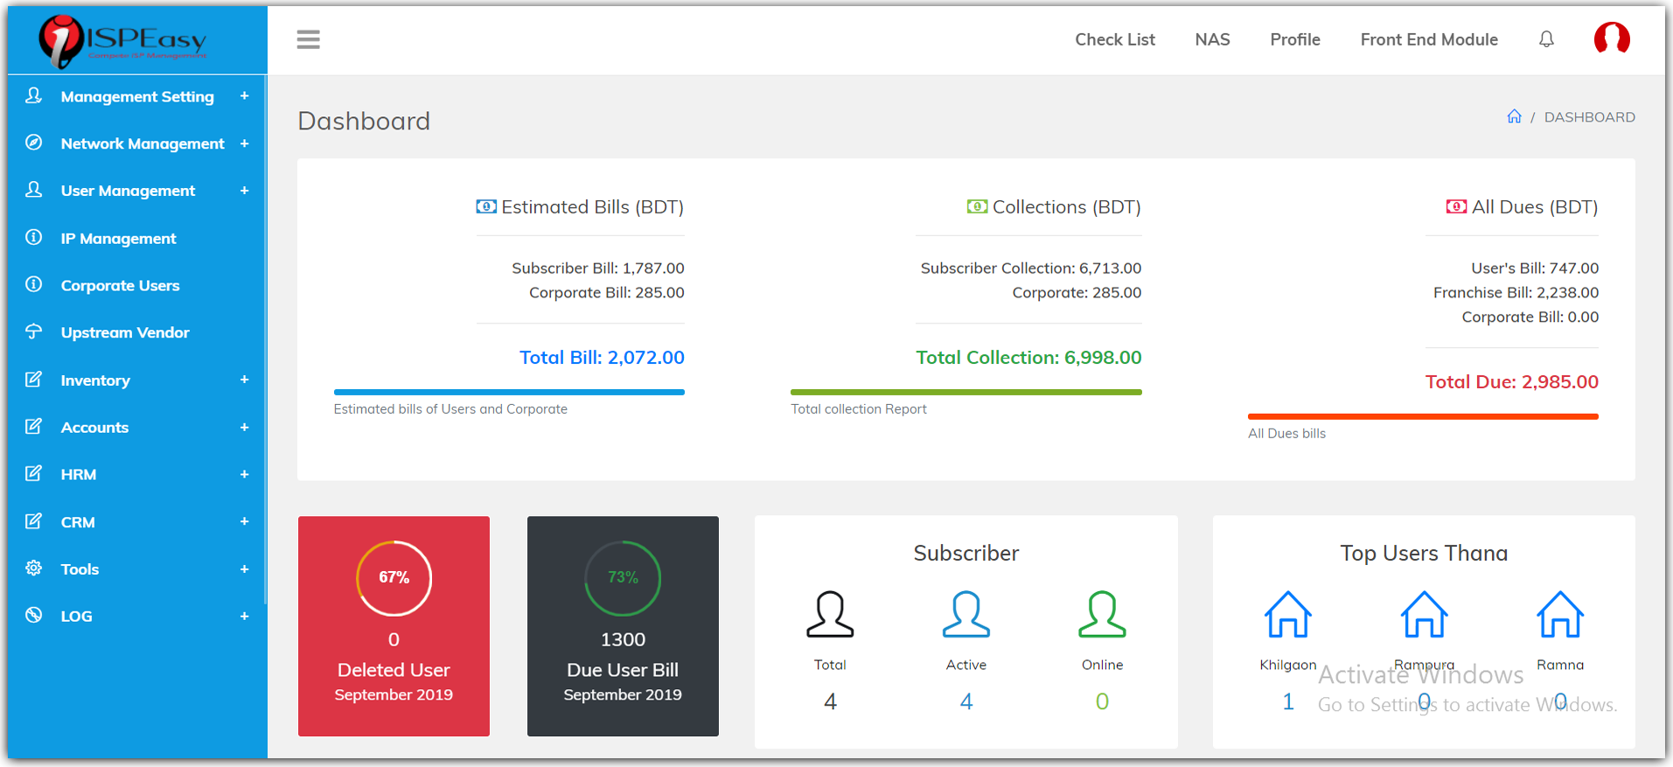This screenshot has width=1673, height=767.
Task: Click the Estimated Bills money icon
Action: (x=486, y=206)
